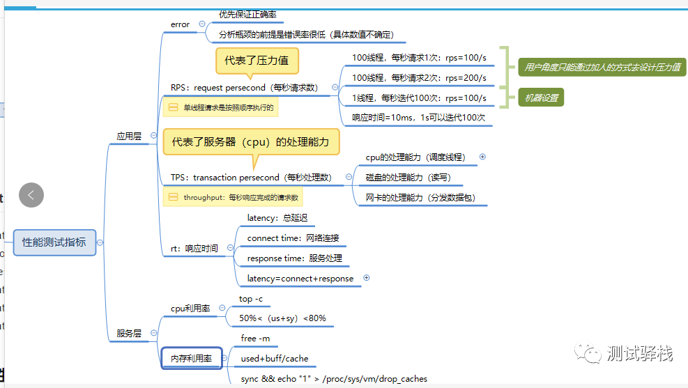Click latency=connect+response node text
688x388 pixels.
pyautogui.click(x=300, y=279)
